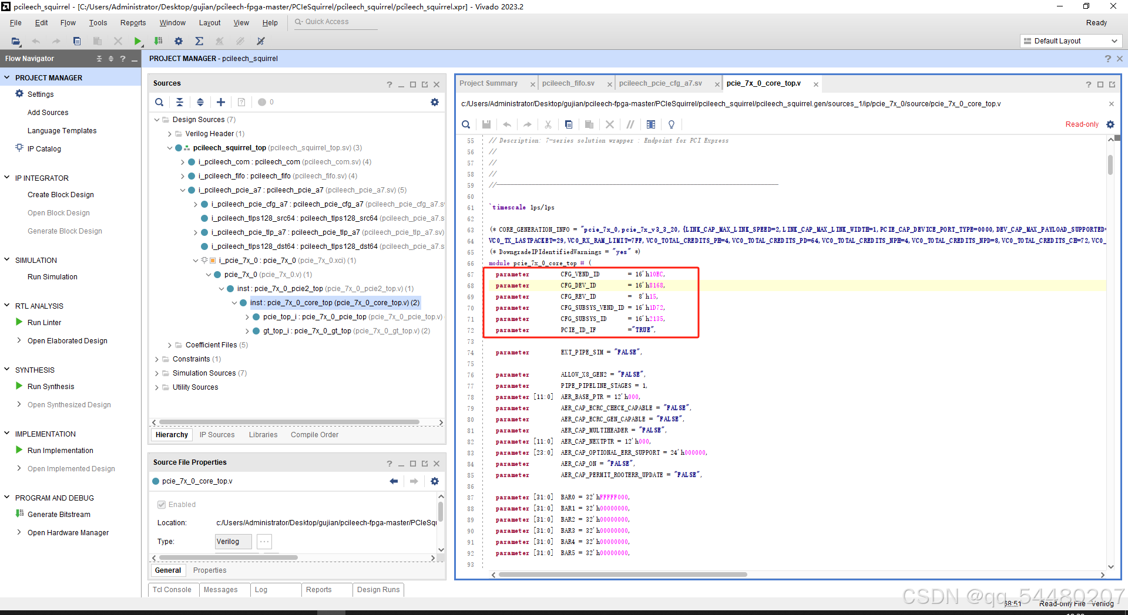
Task: Click the code editor horizontal scrollbar
Action: point(622,575)
